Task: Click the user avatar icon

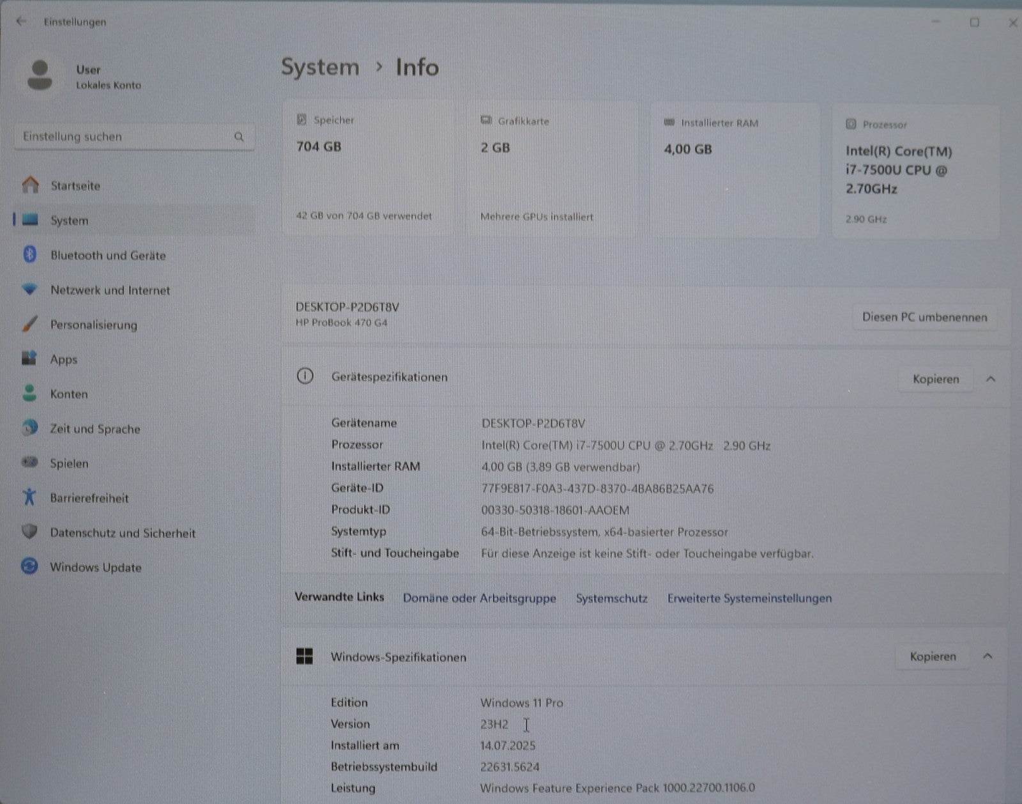Action: click(x=40, y=75)
